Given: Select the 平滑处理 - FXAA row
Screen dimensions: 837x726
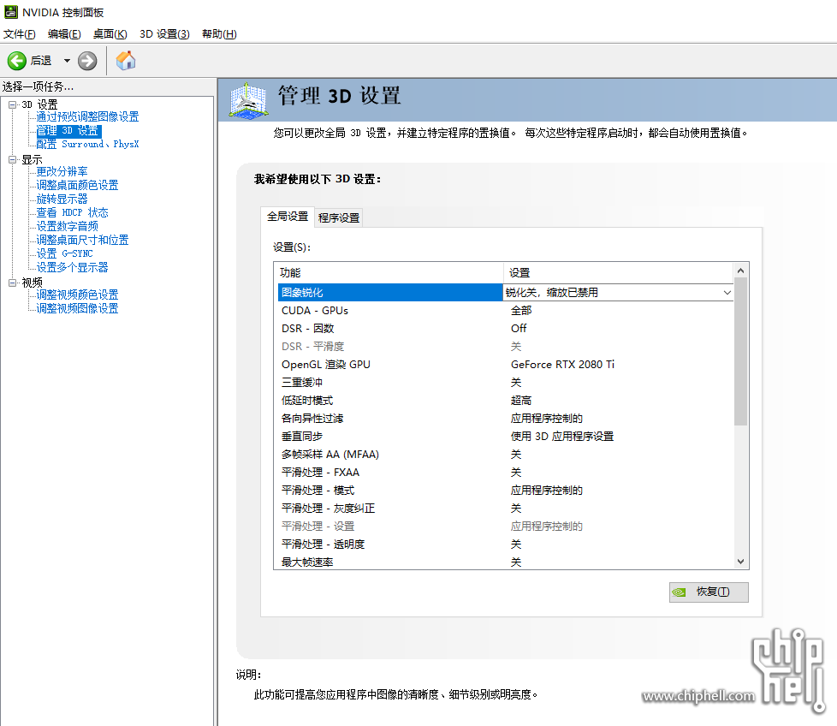Looking at the screenshot, I should pos(506,473).
